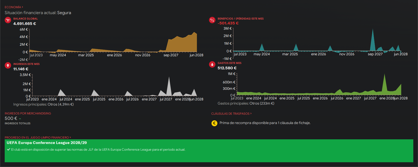This screenshot has height=167, width=418.
Task: Open the CLÁUSULAS DE TRASPASOS link
Action: [x=232, y=114]
